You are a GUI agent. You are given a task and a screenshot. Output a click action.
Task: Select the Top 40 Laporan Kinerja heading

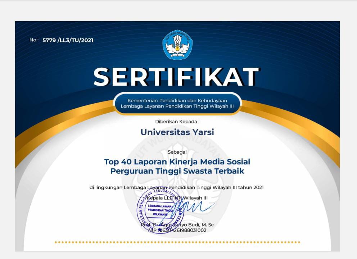pyautogui.click(x=177, y=162)
